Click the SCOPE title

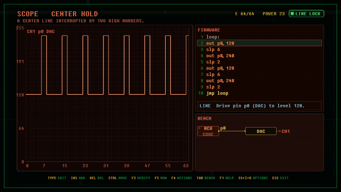click(28, 14)
